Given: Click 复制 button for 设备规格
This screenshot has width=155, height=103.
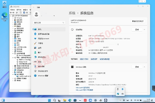Looking at the screenshot, I should [137, 30].
